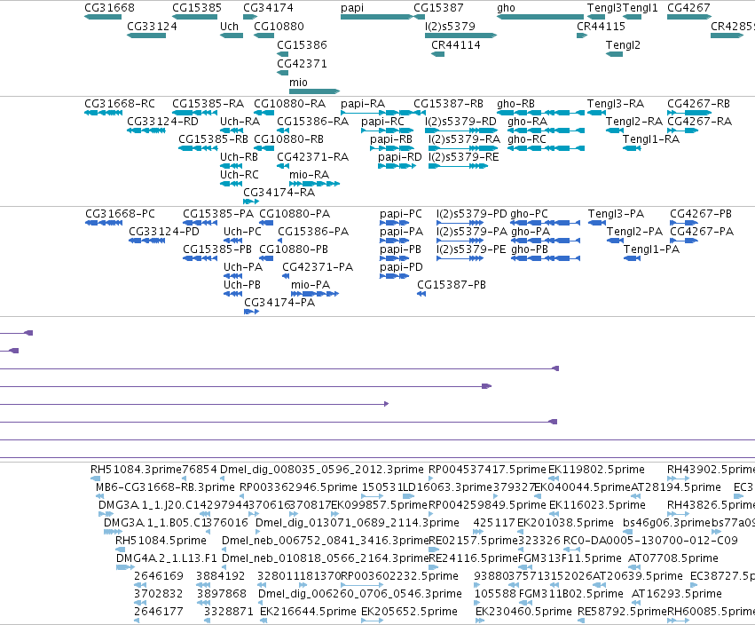
Task: Click the mio-PA protein label
Action: (x=311, y=285)
